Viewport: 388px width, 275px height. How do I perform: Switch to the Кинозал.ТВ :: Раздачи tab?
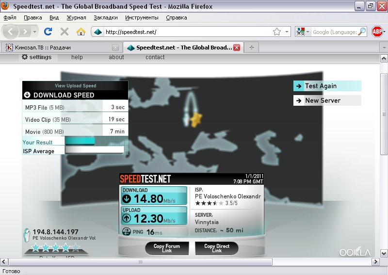point(61,47)
